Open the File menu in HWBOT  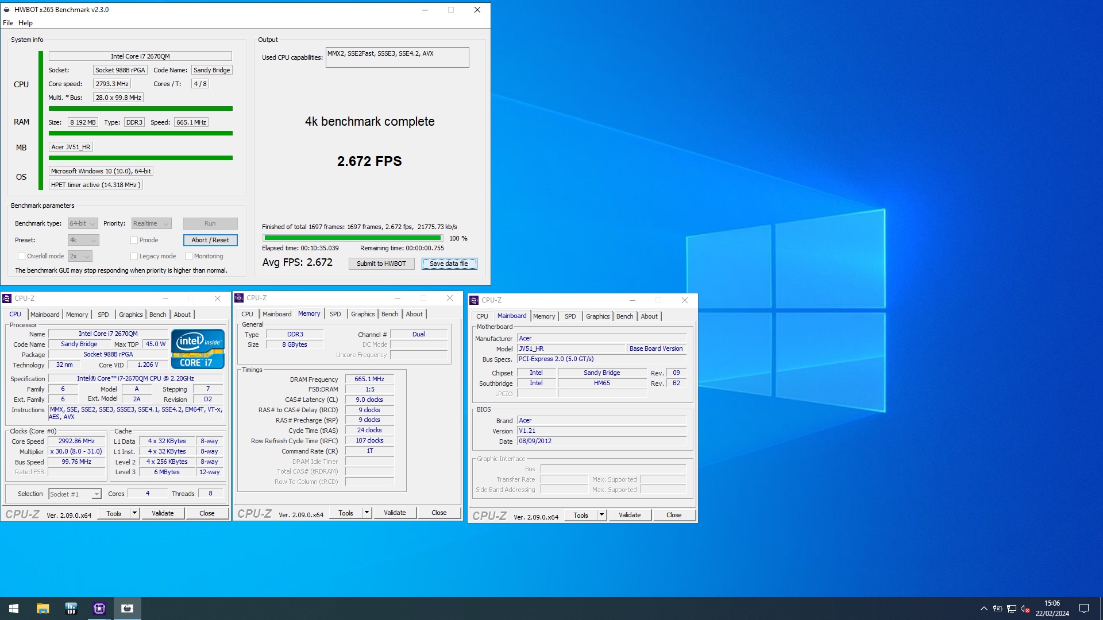click(8, 23)
